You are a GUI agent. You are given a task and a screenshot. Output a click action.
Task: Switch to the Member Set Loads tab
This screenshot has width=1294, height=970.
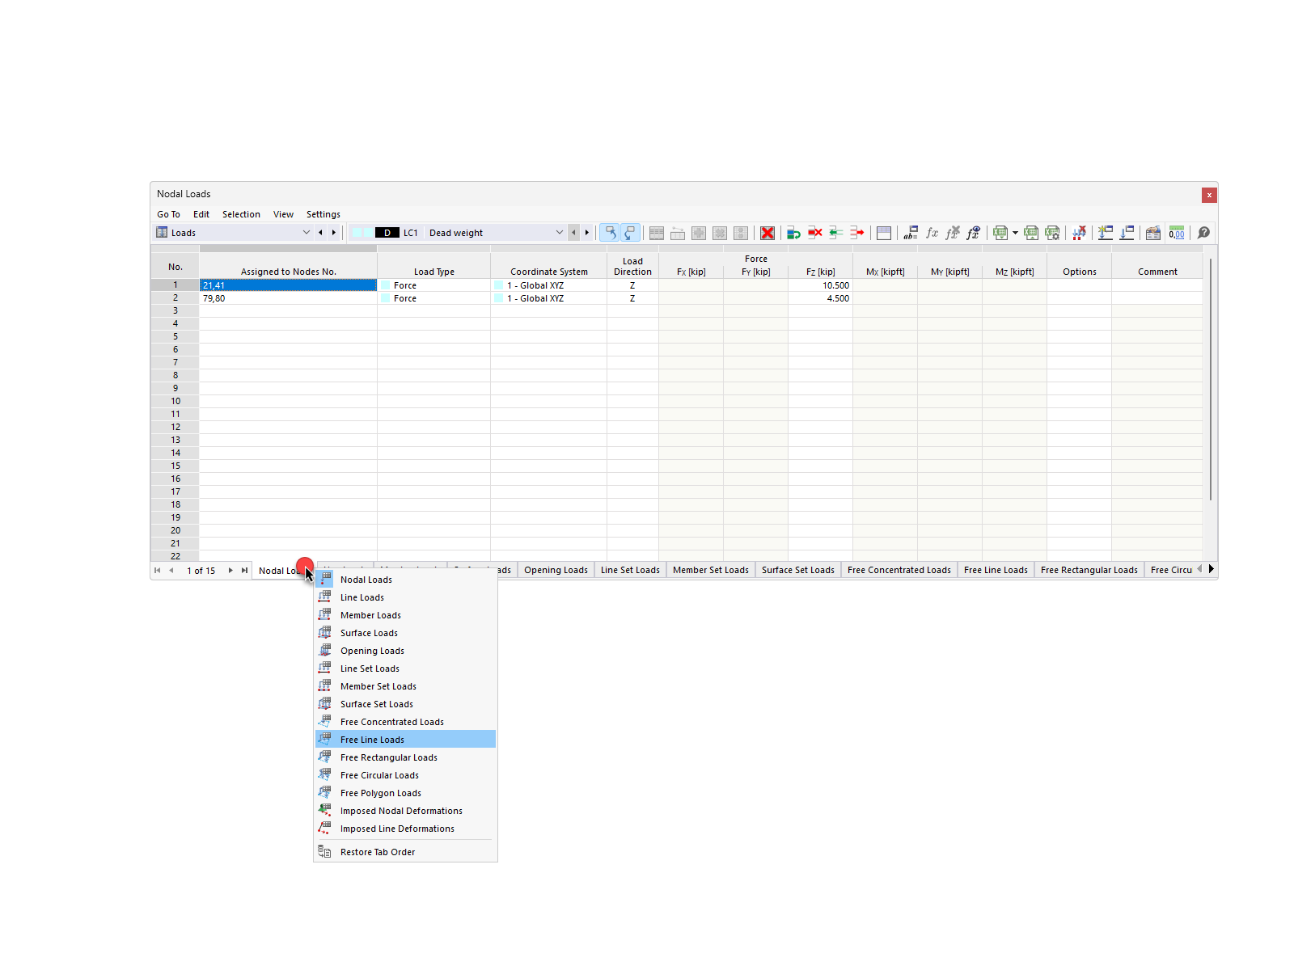tap(710, 570)
